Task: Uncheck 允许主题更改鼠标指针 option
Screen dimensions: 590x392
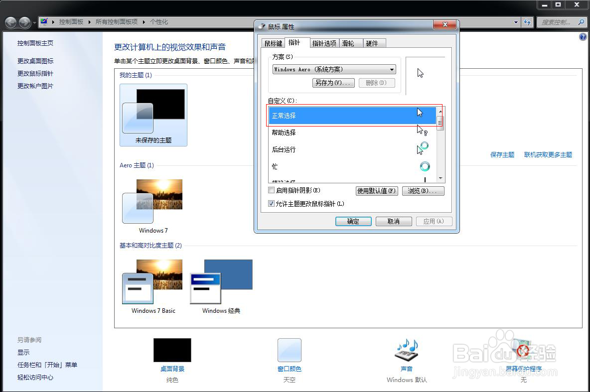Action: (x=271, y=203)
